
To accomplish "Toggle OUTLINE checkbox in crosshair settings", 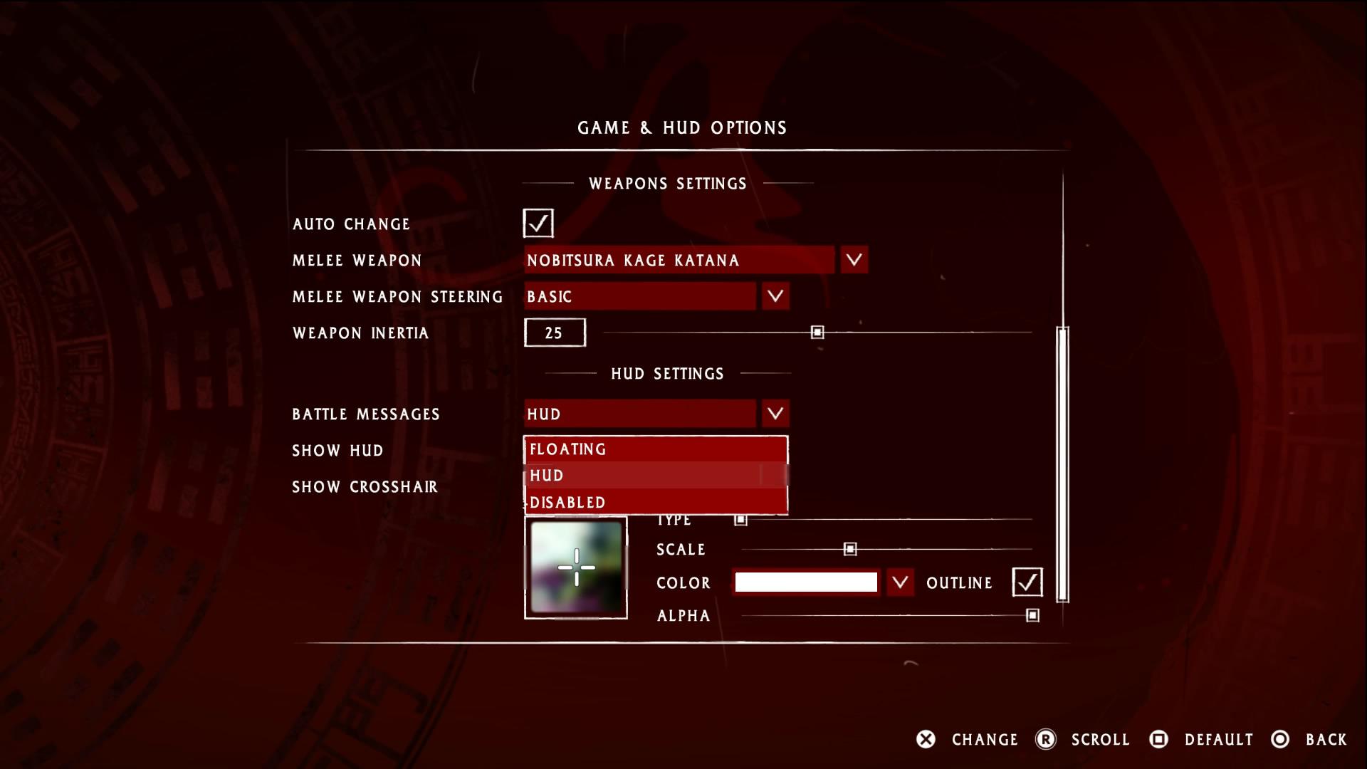I will [1026, 582].
